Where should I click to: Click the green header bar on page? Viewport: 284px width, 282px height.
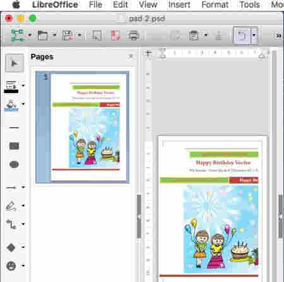224,154
